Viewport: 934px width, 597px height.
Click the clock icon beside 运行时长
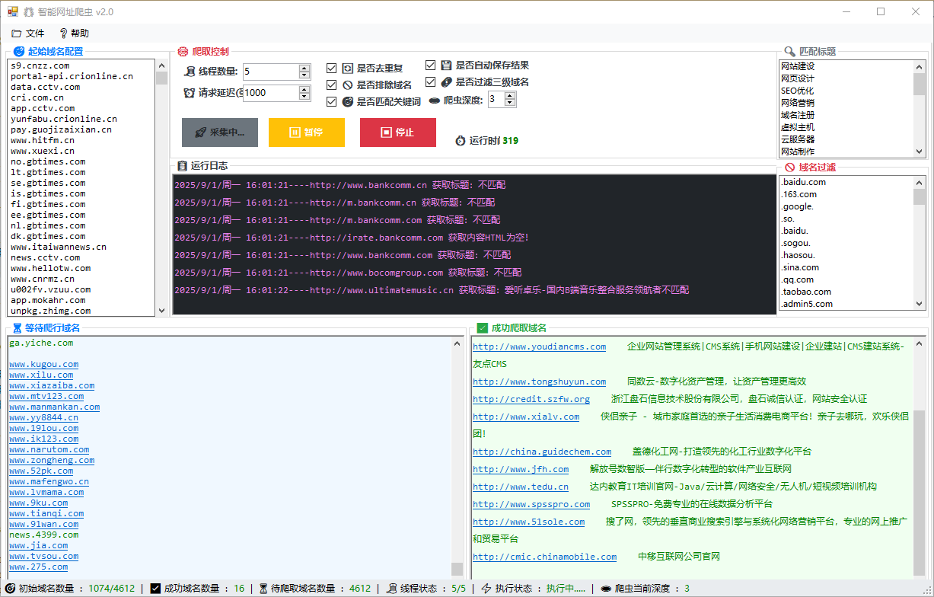461,141
